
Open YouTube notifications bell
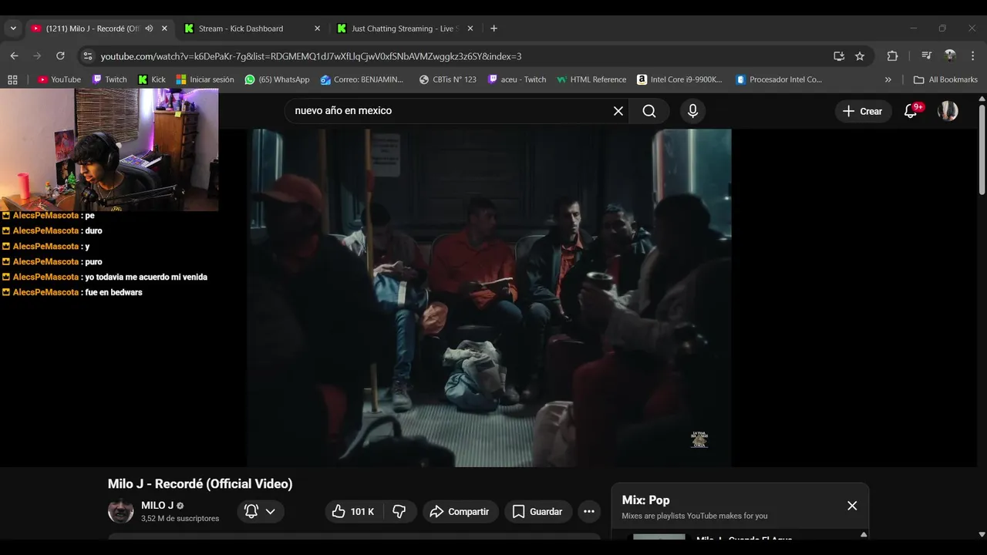[912, 111]
